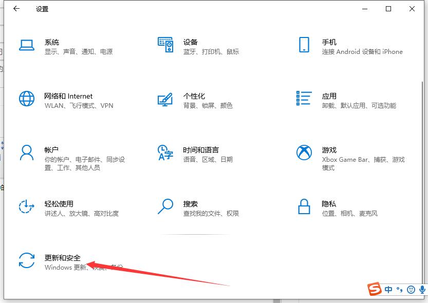Open the Search magnifier icon

[x=165, y=206]
